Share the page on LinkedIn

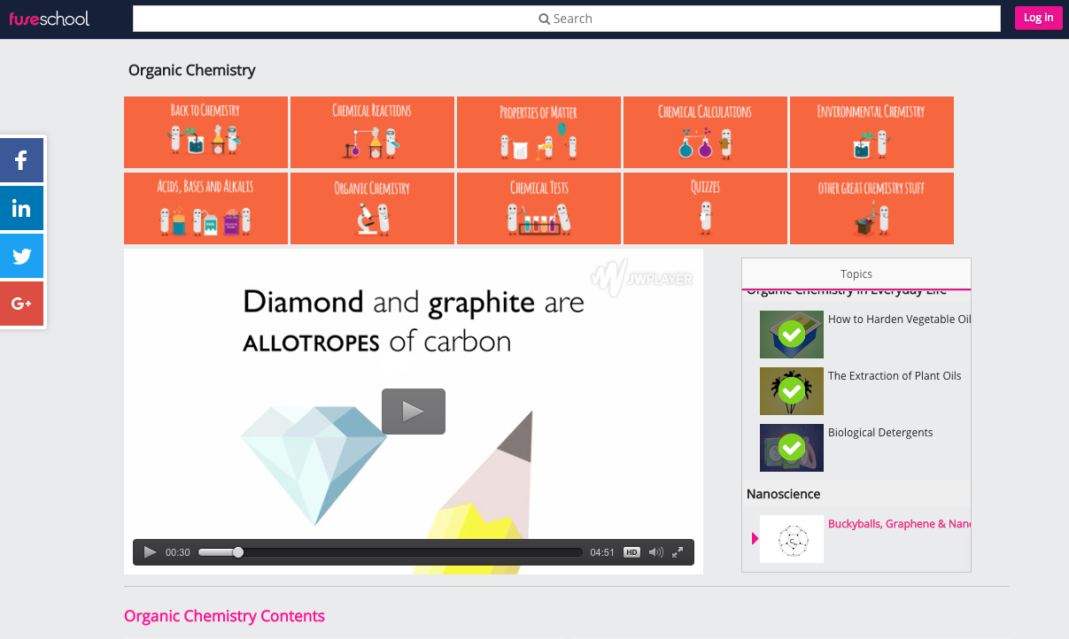(x=21, y=208)
